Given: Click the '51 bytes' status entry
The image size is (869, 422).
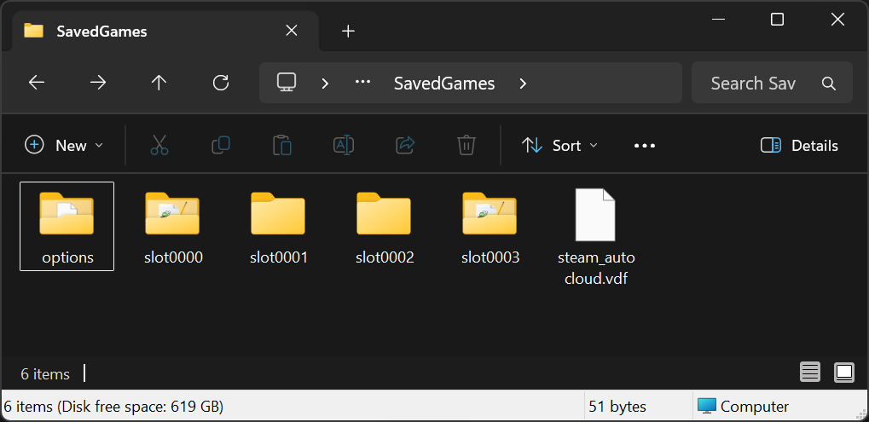Looking at the screenshot, I should [617, 407].
